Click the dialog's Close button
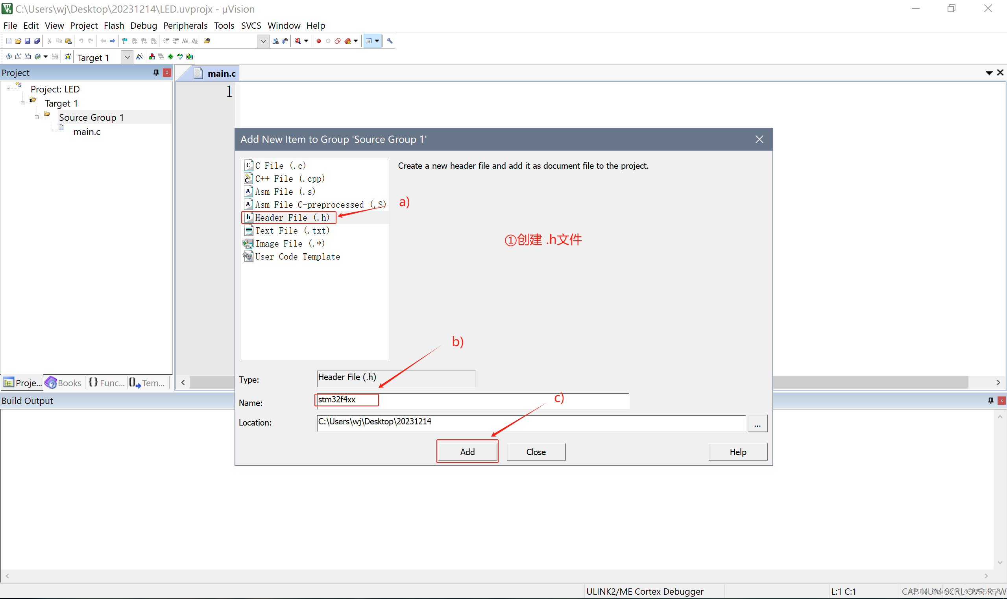The height and width of the screenshot is (599, 1007). pyautogui.click(x=536, y=452)
